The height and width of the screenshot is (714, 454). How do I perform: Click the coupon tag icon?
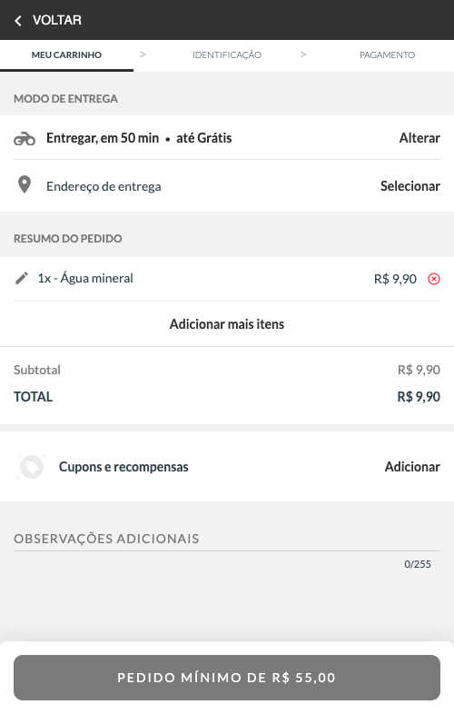(31, 467)
